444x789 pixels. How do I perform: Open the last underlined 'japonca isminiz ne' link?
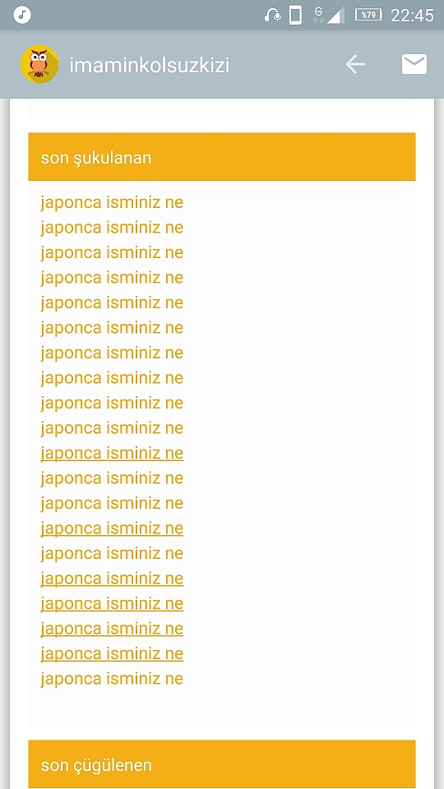[x=112, y=653]
